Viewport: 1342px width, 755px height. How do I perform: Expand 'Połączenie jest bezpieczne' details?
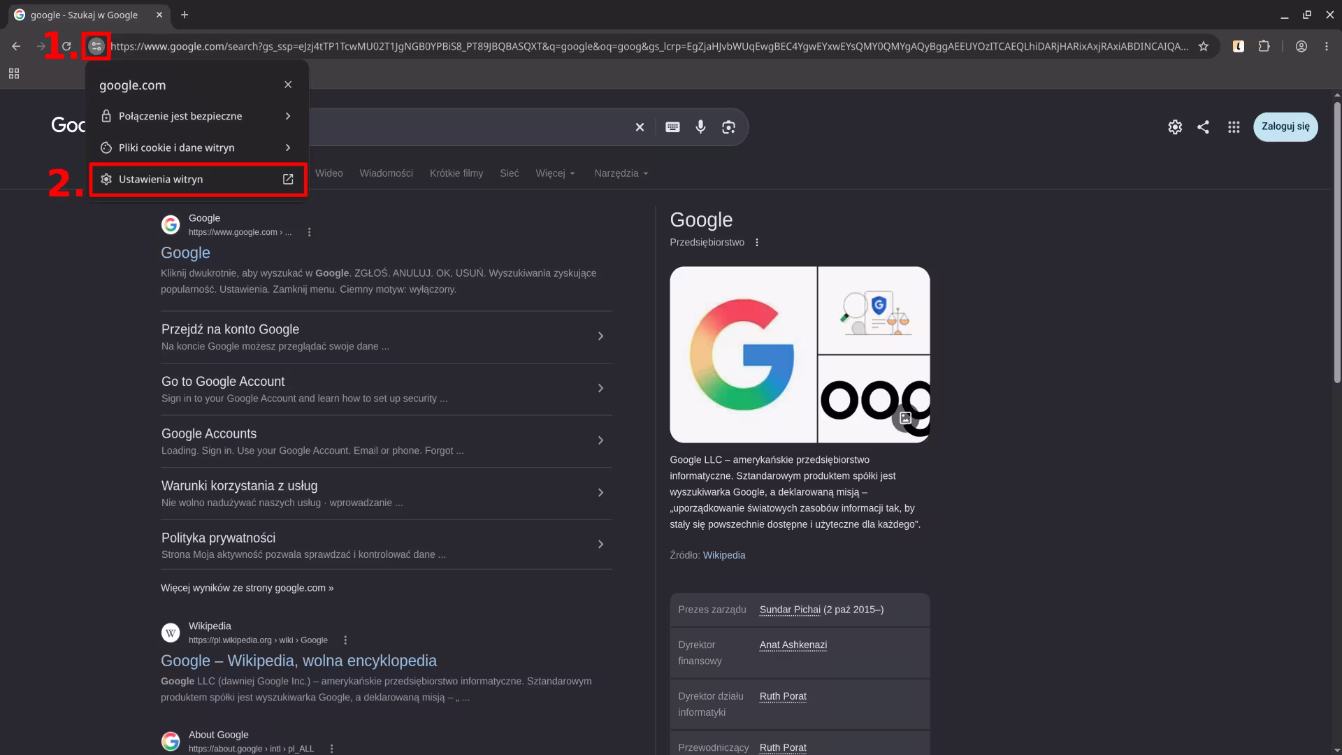(196, 116)
